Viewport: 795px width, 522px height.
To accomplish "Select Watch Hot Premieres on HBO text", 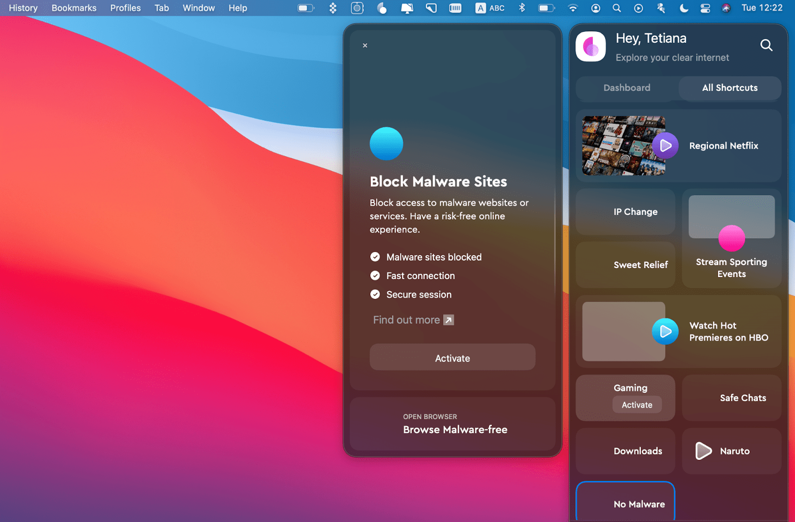I will click(728, 331).
